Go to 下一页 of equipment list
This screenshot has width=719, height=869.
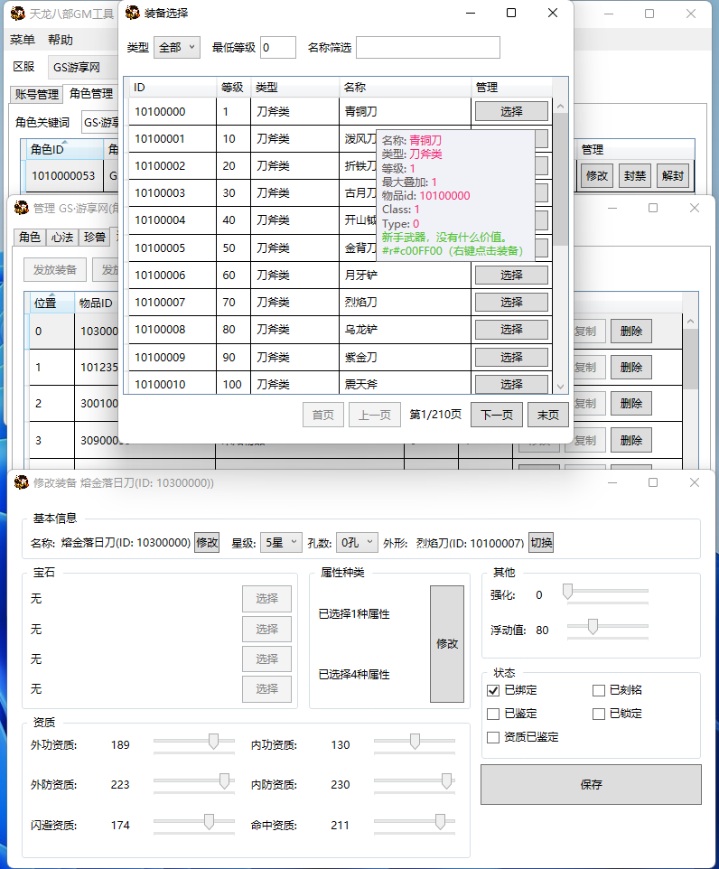click(x=497, y=415)
